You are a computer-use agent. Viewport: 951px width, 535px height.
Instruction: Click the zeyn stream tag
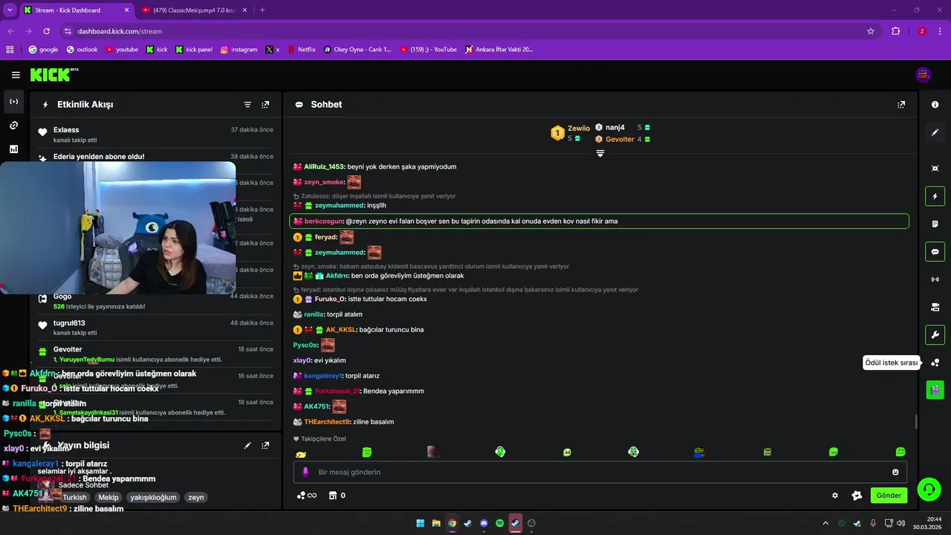(x=195, y=498)
